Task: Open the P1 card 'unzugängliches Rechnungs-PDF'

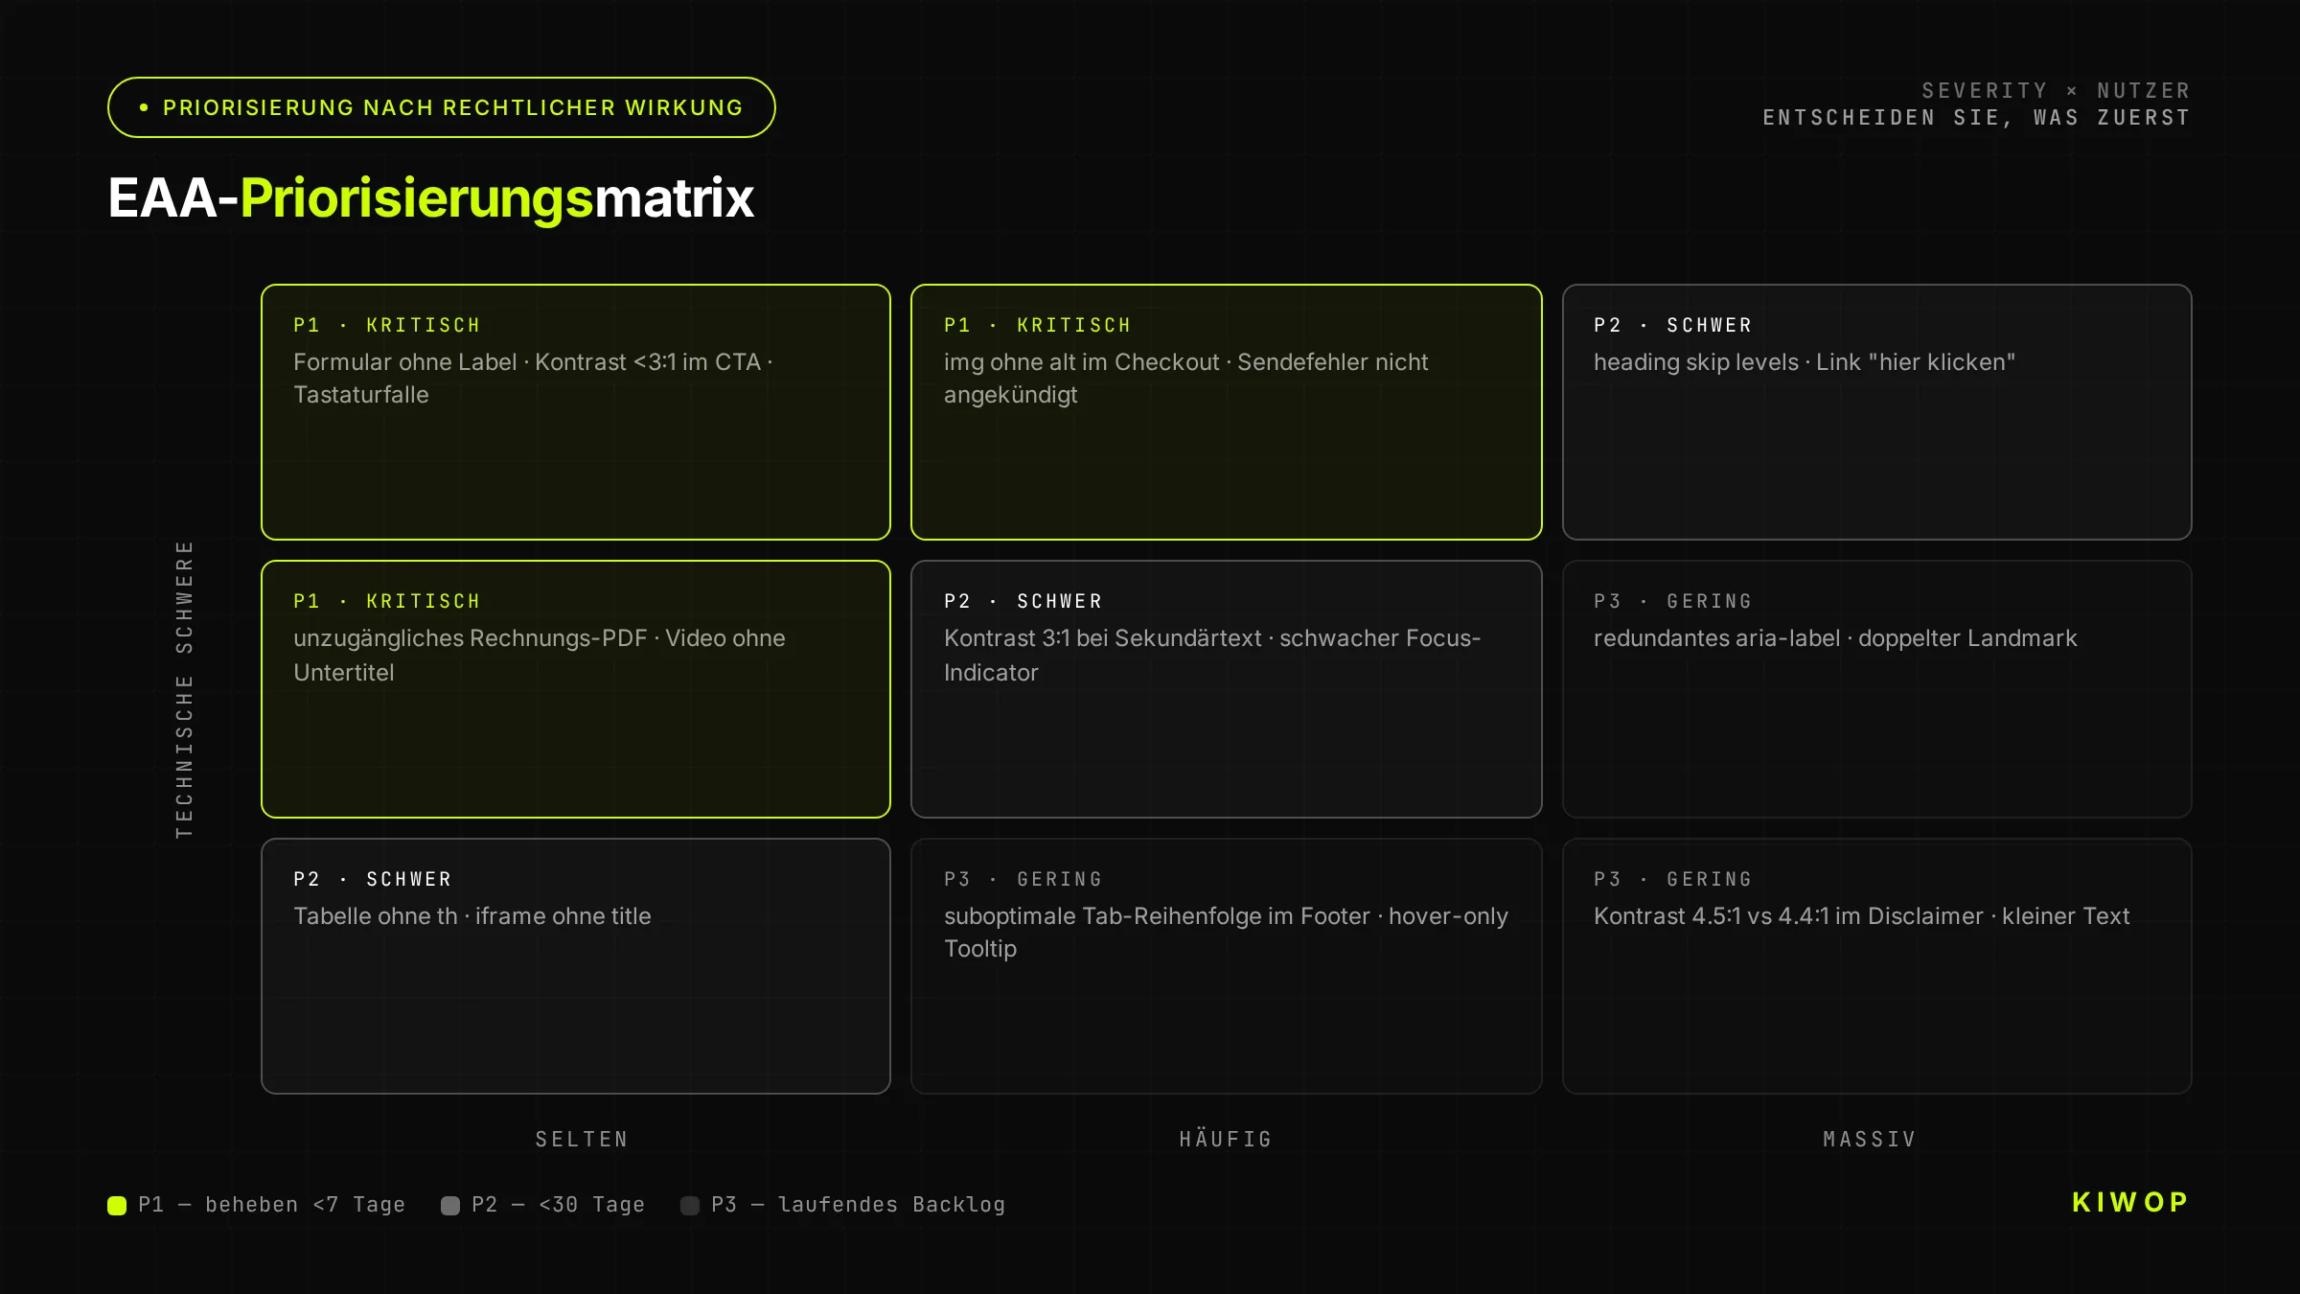Action: tap(576, 689)
